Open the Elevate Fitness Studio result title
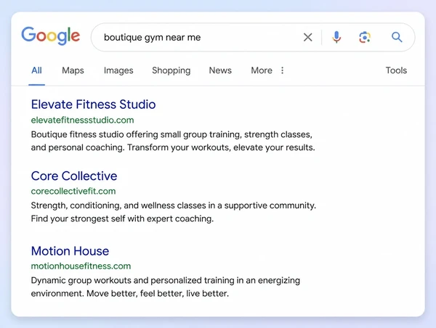 click(94, 104)
